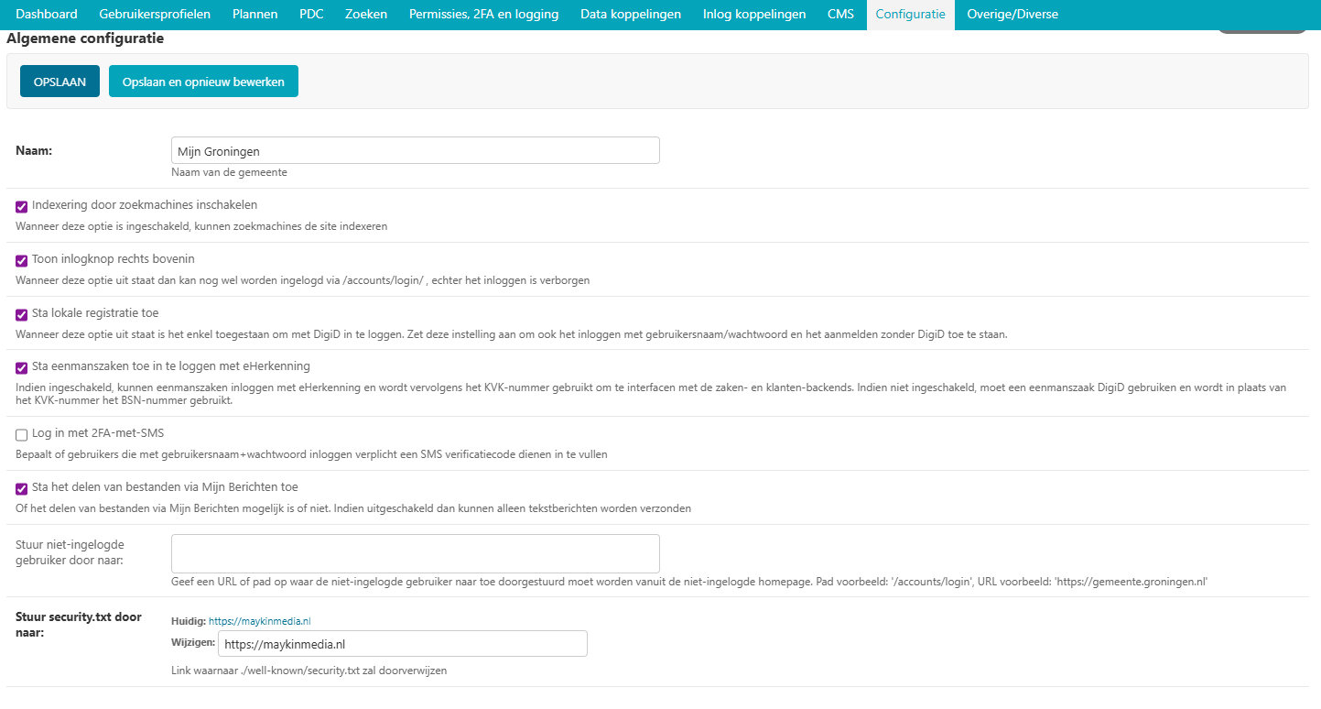
Task: Click the OPSLAAN button
Action: tap(60, 82)
